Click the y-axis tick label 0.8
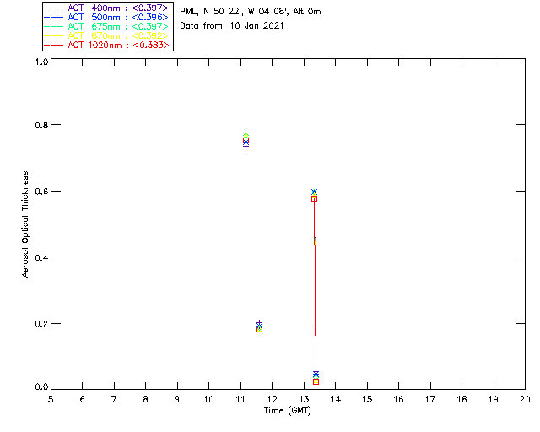Viewport: 540px width, 432px height. pos(41,125)
